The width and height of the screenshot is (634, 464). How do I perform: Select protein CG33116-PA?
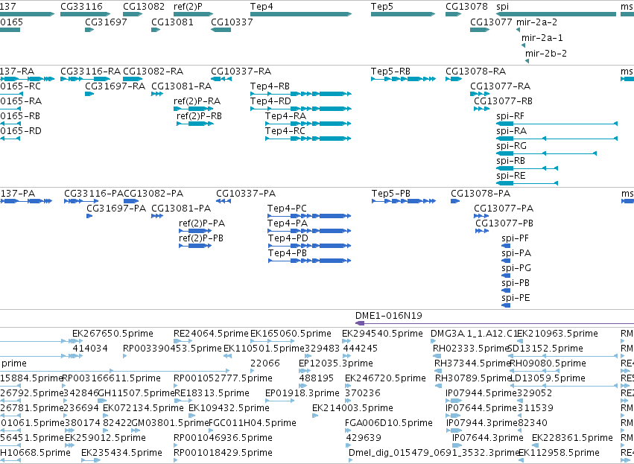pyautogui.click(x=82, y=201)
